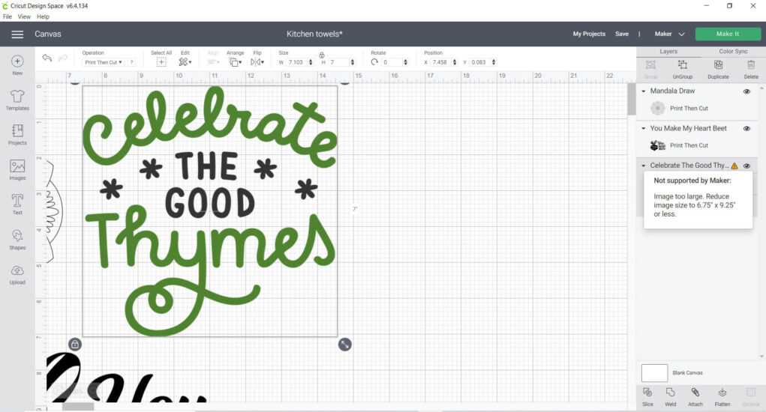Click the canvas vertical scrollbar

(631, 100)
